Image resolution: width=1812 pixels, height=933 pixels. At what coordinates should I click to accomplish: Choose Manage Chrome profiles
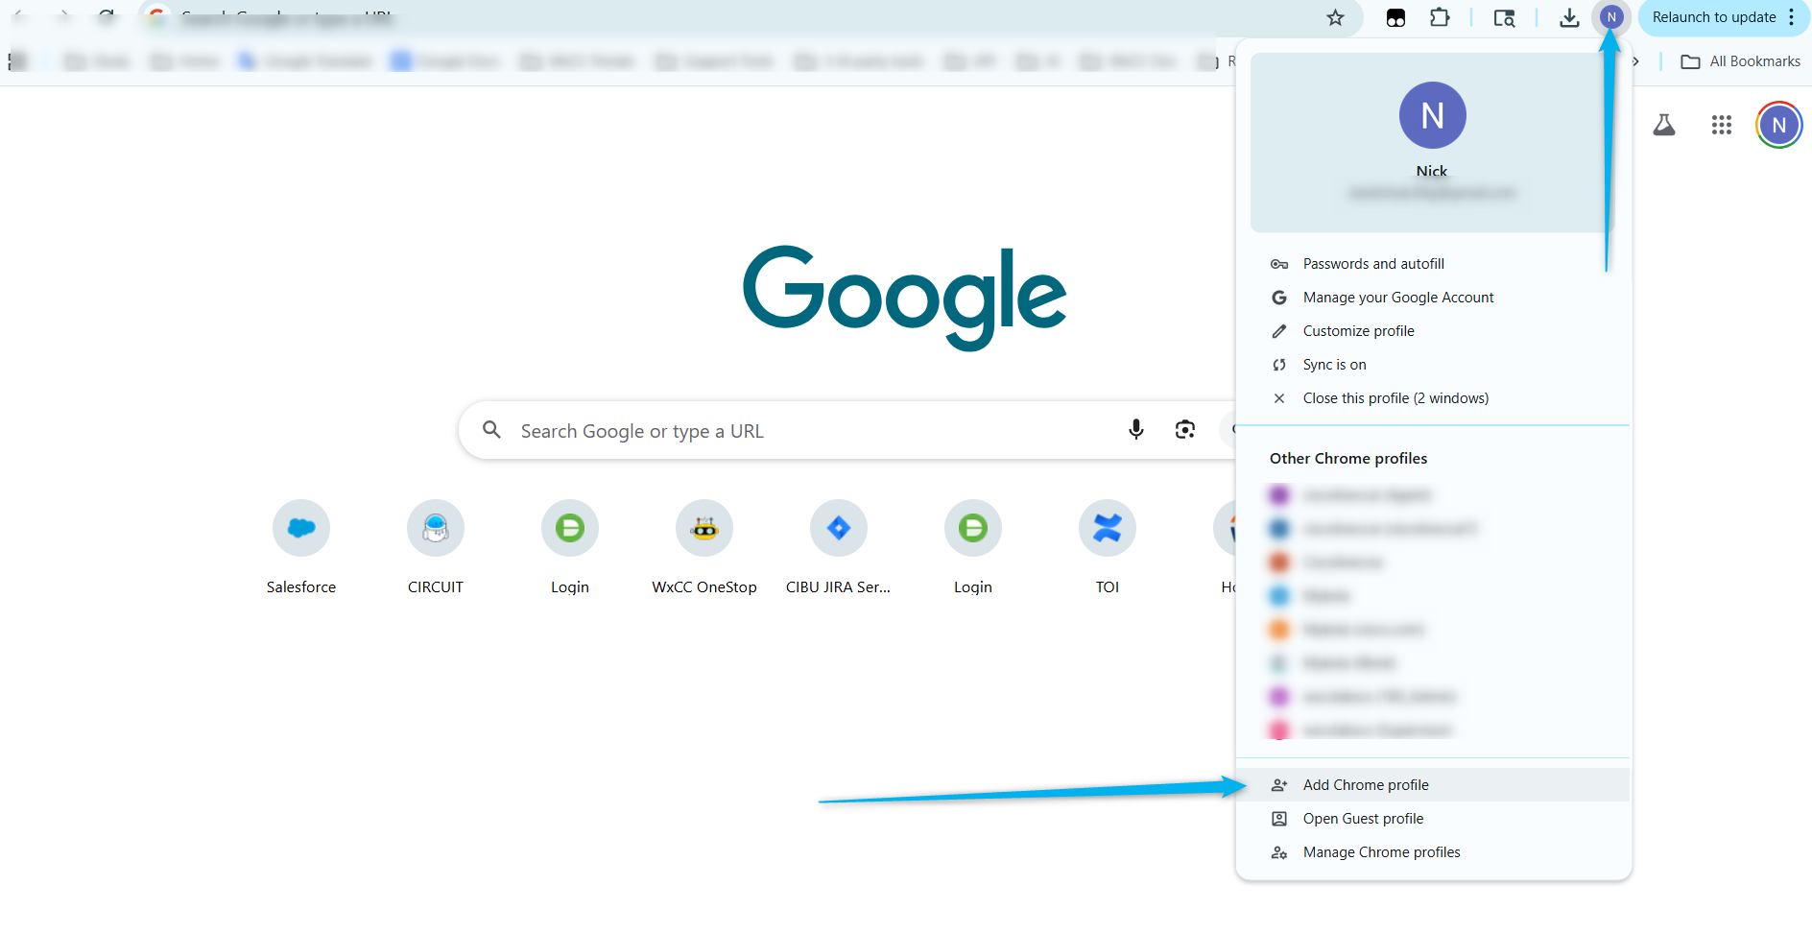(1381, 852)
